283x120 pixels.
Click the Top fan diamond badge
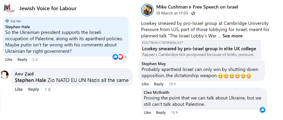click(7, 21)
